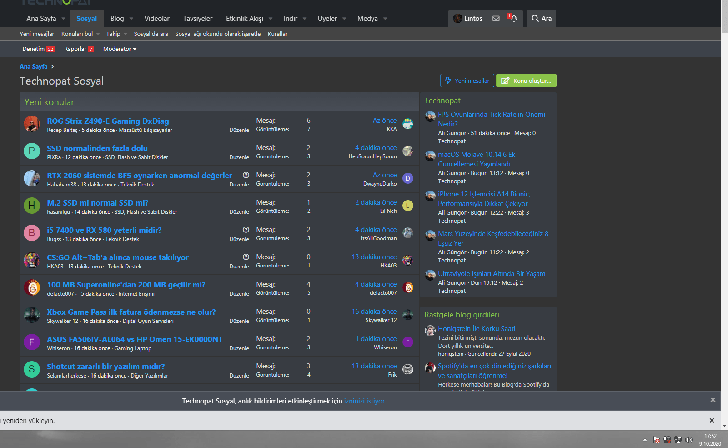Go to the Tavsiyeler tab
This screenshot has height=448, width=728.
point(198,19)
